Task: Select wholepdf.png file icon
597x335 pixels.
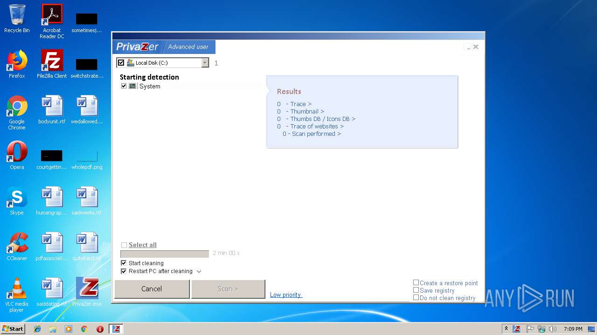Action: (x=87, y=159)
